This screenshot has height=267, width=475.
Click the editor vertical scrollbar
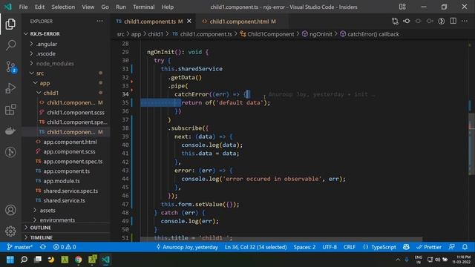coord(472,144)
